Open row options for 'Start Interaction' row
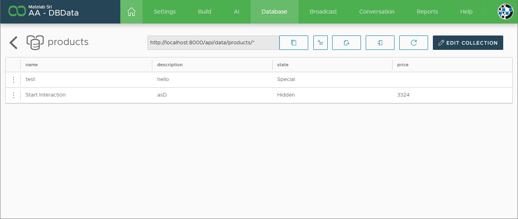Image resolution: width=518 pixels, height=219 pixels. pos(14,95)
